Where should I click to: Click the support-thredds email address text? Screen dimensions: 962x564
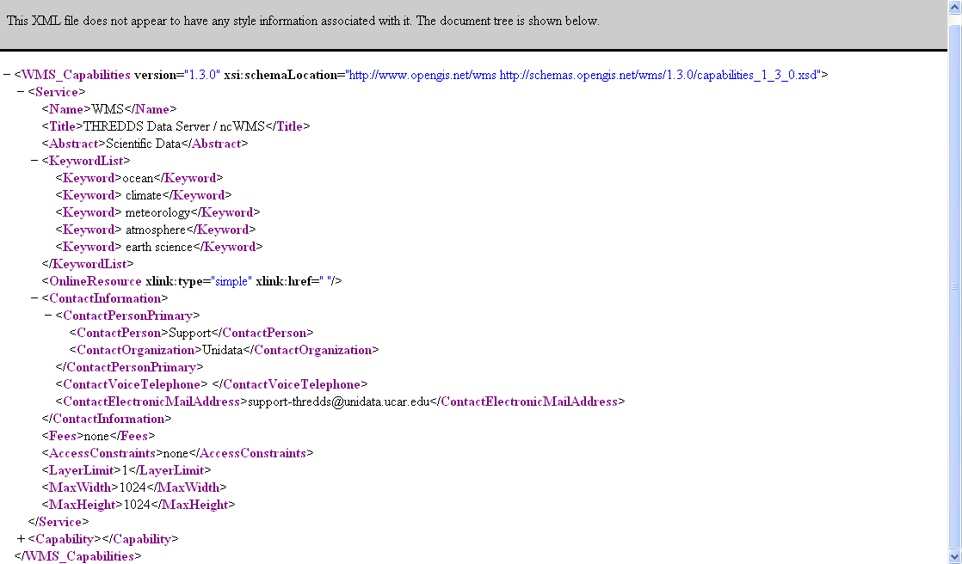click(x=339, y=402)
